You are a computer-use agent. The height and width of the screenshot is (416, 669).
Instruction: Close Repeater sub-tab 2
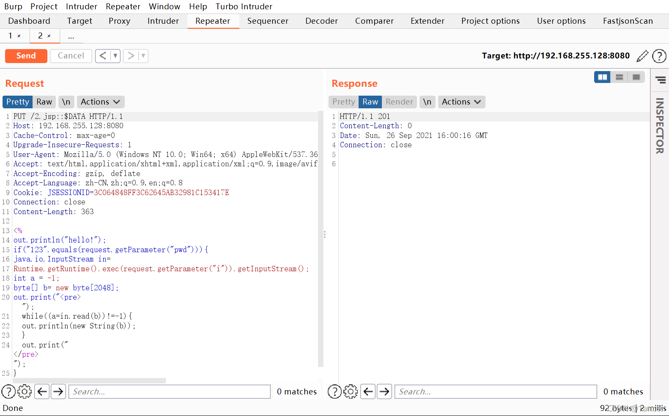[x=49, y=36]
